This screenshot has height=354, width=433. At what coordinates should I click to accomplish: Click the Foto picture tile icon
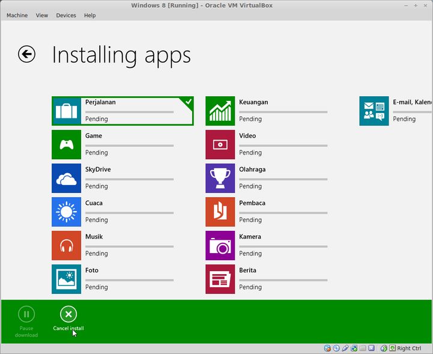[x=66, y=279]
